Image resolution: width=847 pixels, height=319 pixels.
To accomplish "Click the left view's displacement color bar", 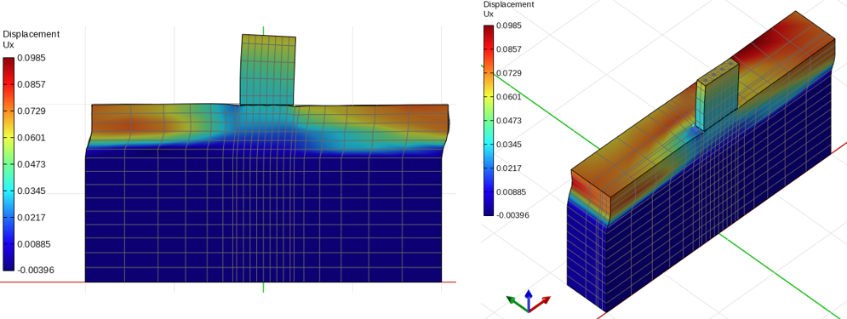I will (9, 163).
